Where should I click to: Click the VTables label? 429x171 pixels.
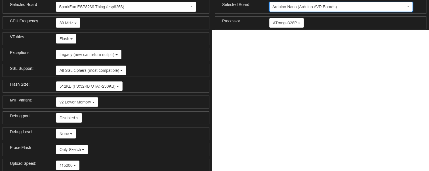click(x=17, y=37)
